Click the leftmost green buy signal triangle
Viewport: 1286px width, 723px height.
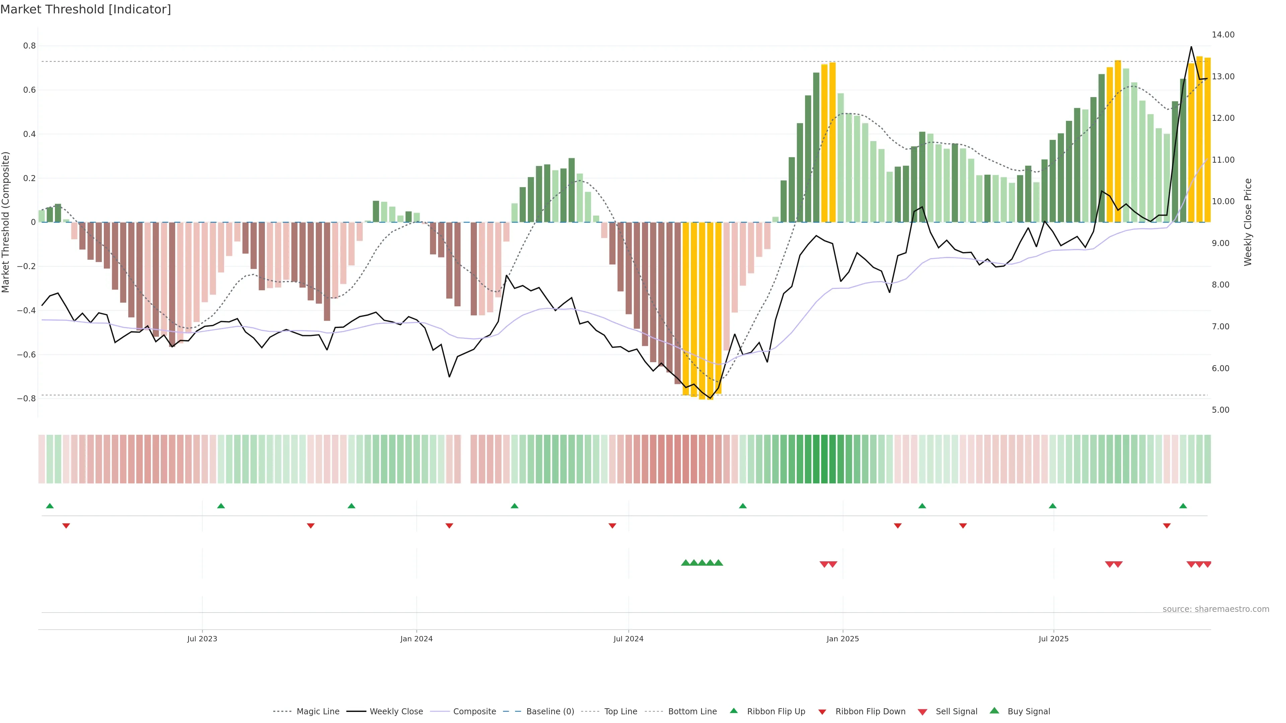pyautogui.click(x=686, y=563)
